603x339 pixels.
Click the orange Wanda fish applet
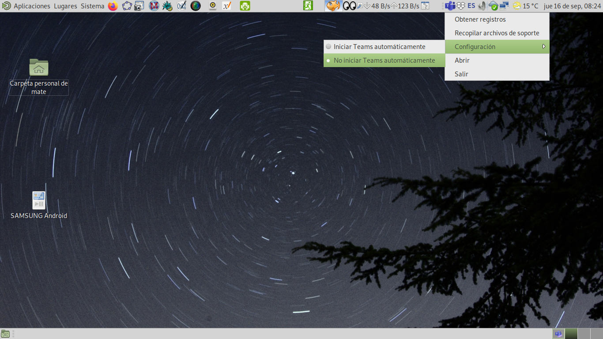333,6
